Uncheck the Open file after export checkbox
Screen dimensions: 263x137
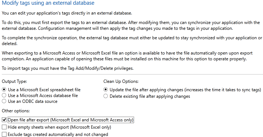(4, 120)
